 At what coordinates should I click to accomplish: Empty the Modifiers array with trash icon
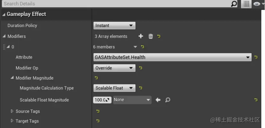pyautogui.click(x=151, y=36)
